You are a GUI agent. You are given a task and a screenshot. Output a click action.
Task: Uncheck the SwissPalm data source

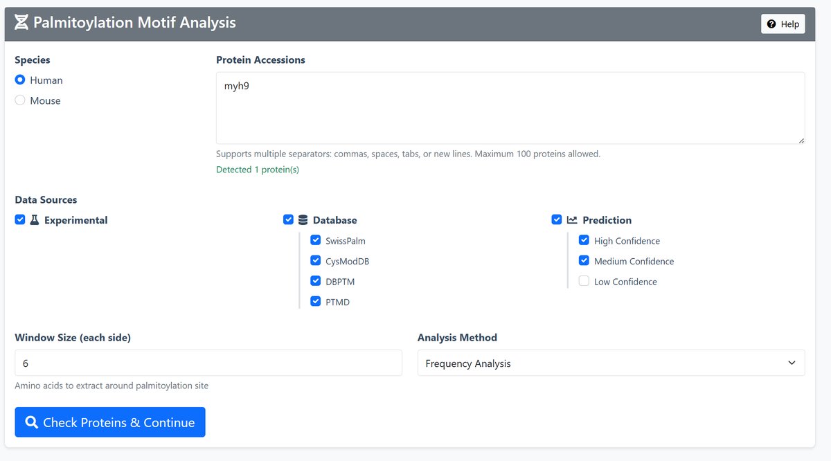point(316,240)
